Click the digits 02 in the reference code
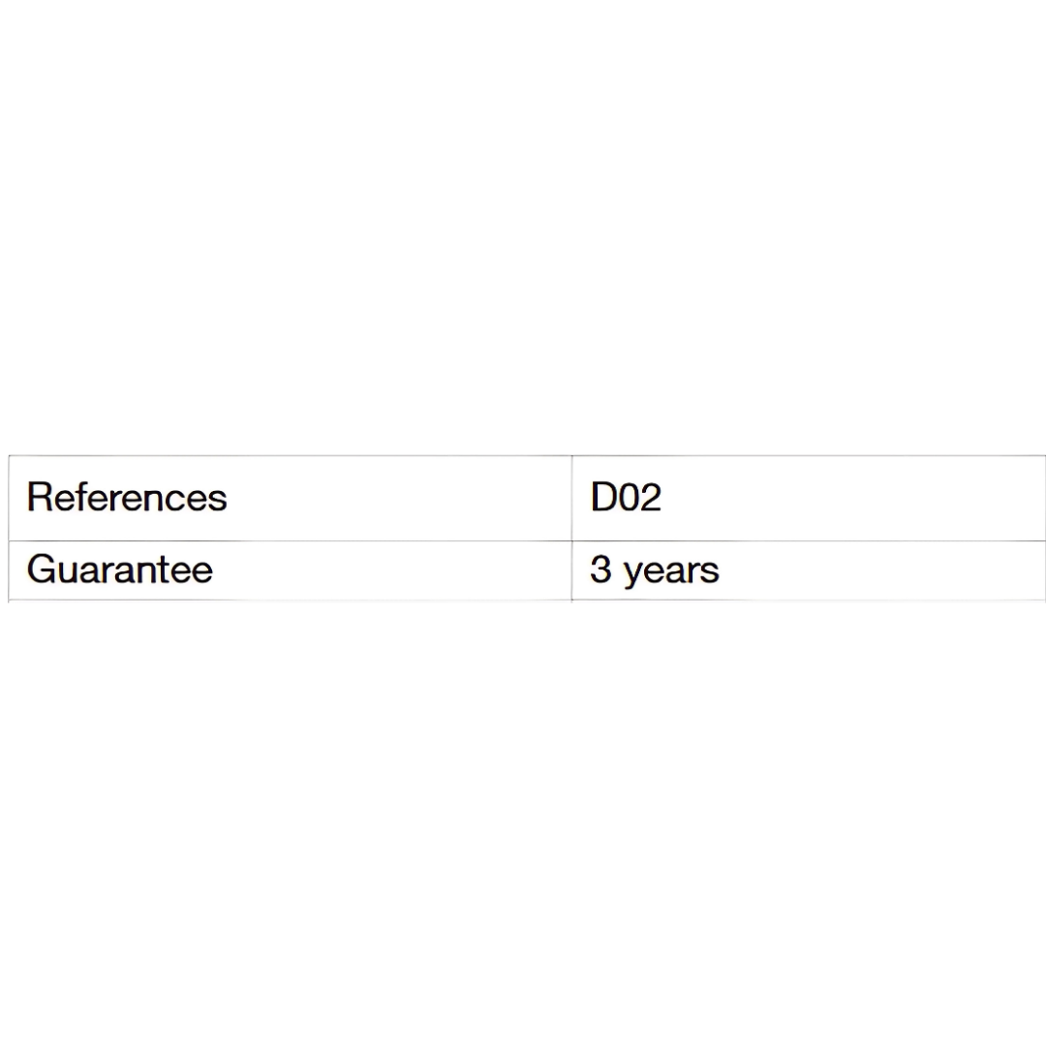Viewport: 1046px width, 1046px height. tap(640, 498)
